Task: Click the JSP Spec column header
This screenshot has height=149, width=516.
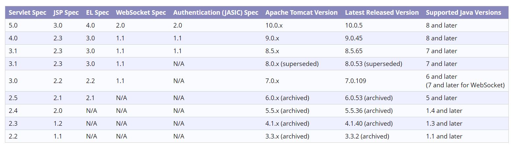Action: [66, 13]
